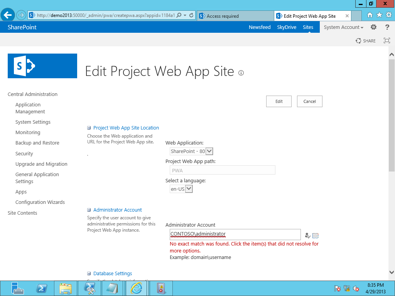Open the address bar autocomplete dropdown arrow
The width and height of the screenshot is (395, 296).
185,15
